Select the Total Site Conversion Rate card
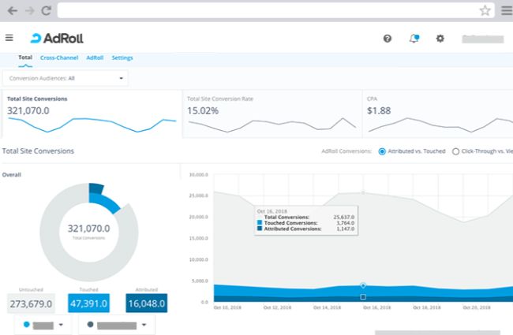 pyautogui.click(x=271, y=114)
